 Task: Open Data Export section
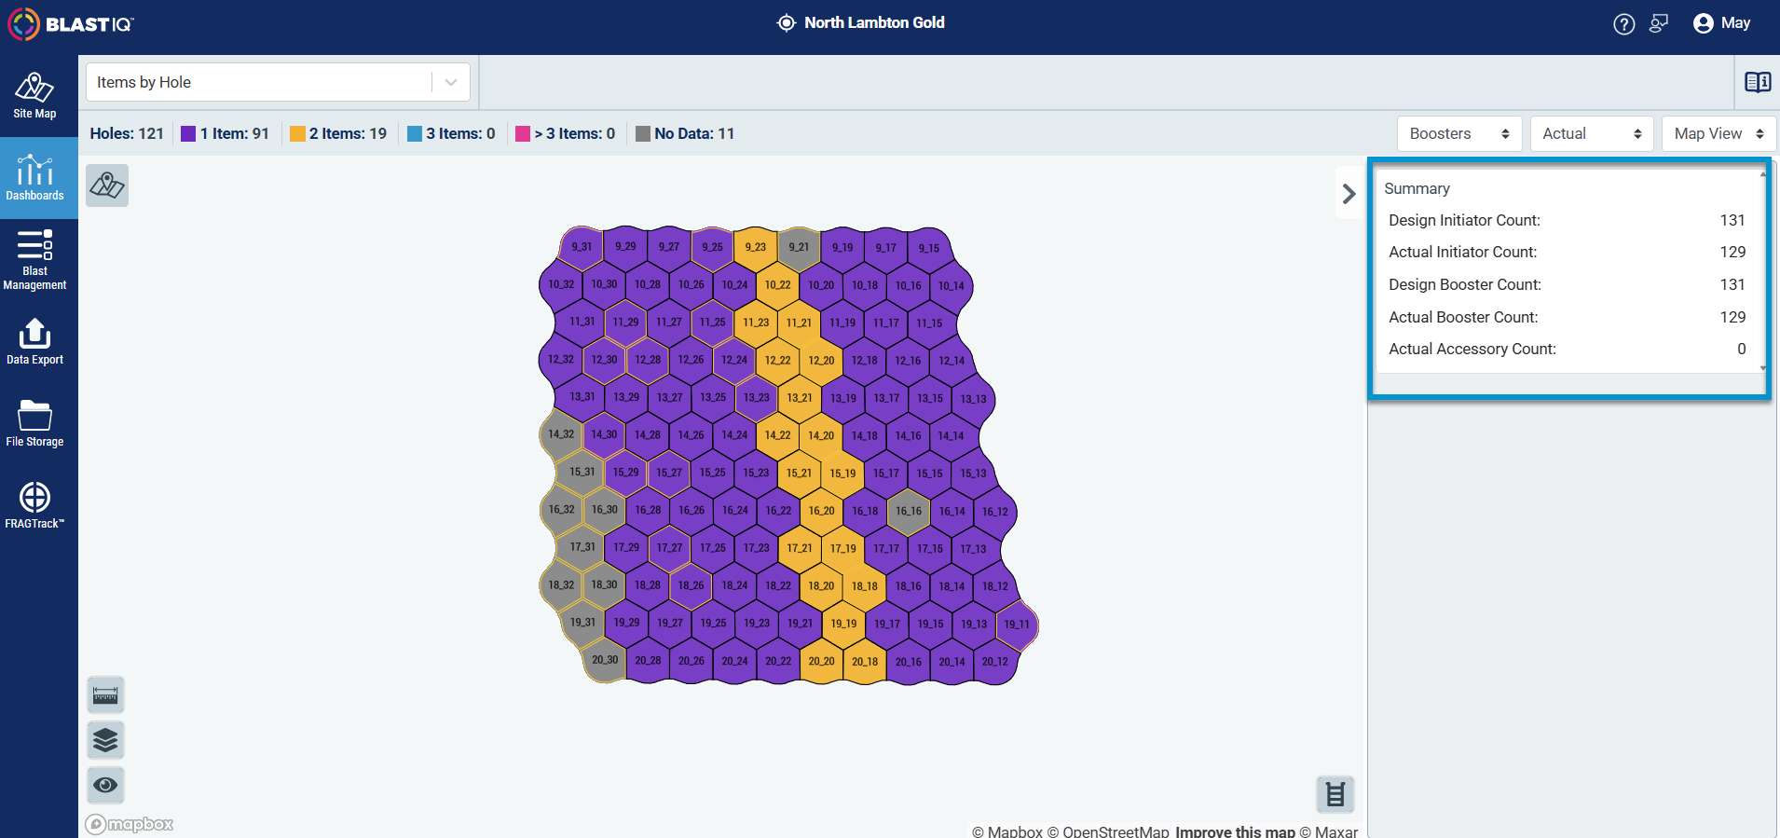click(34, 342)
